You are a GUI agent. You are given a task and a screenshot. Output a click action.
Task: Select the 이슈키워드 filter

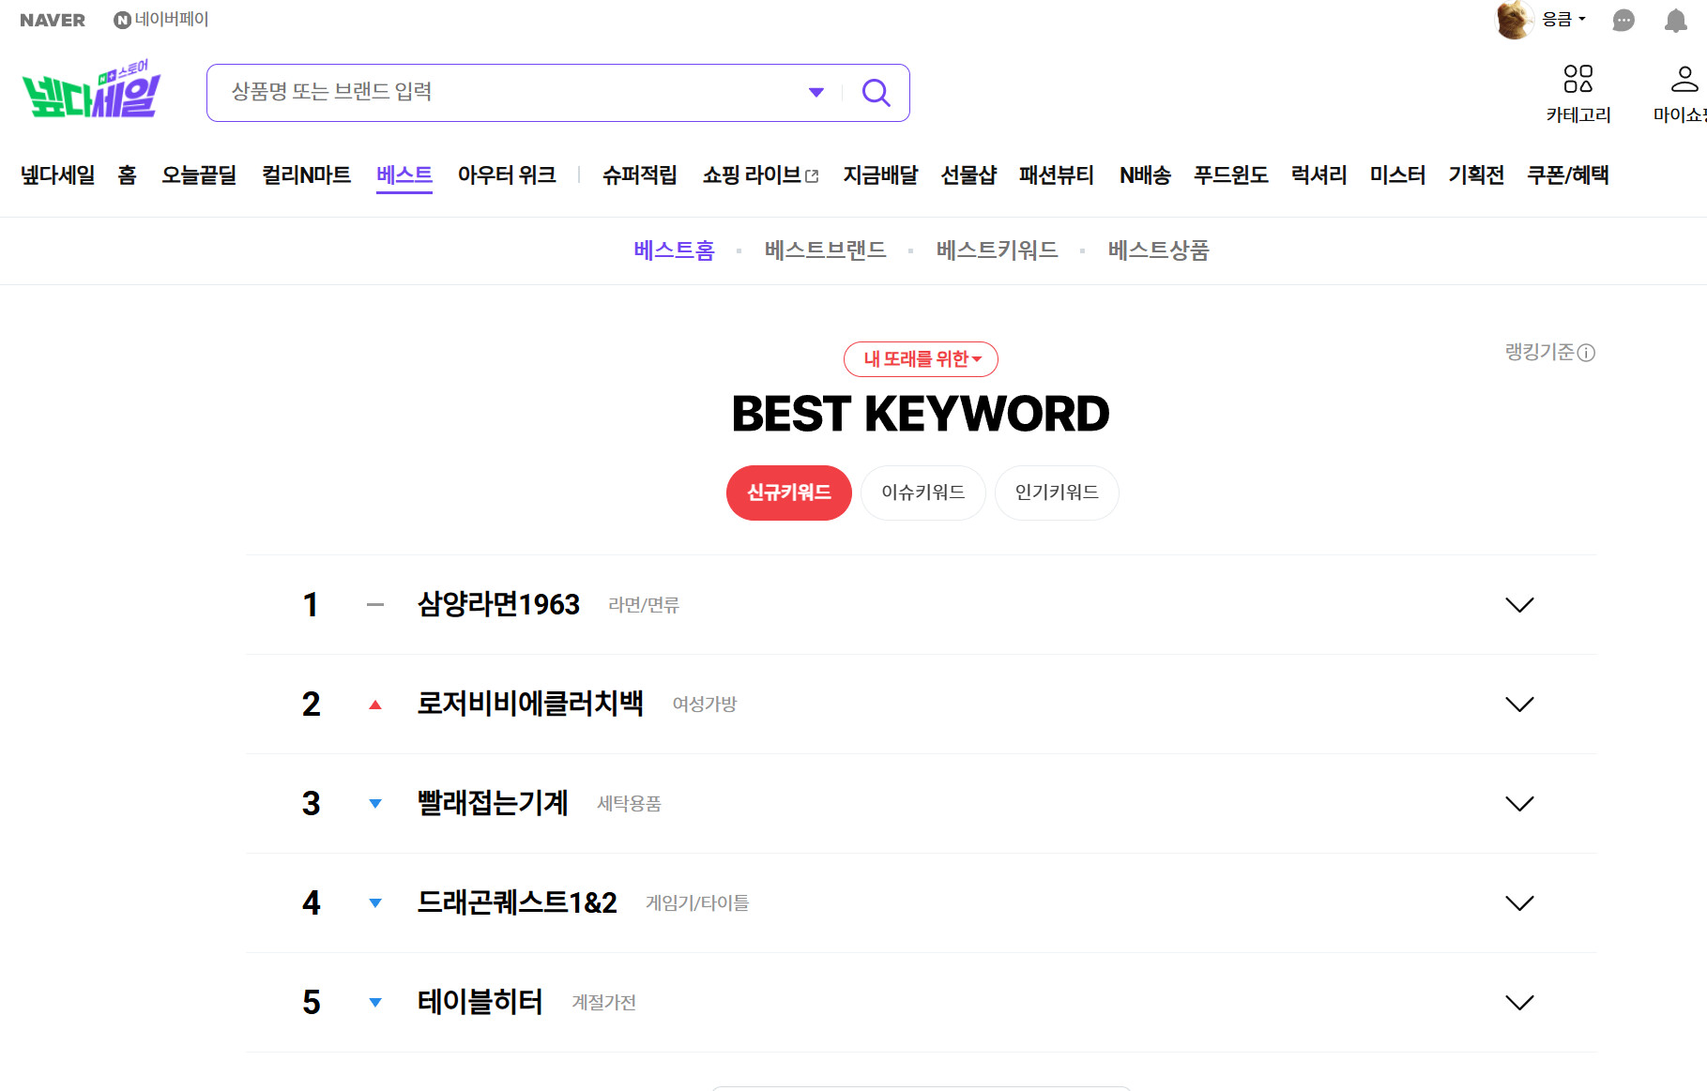pyautogui.click(x=923, y=492)
